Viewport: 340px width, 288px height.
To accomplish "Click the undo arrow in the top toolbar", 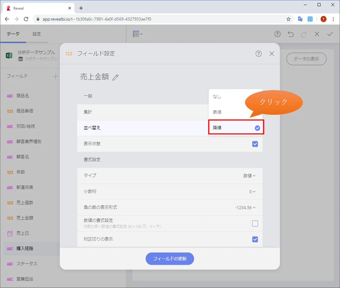I will point(291,34).
